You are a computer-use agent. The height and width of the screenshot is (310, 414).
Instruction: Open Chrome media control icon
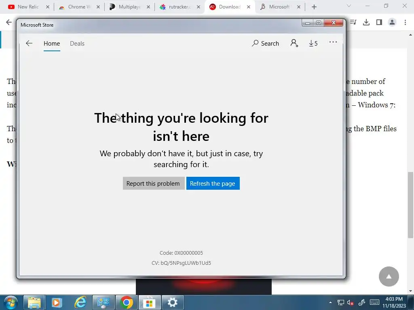coord(353,23)
